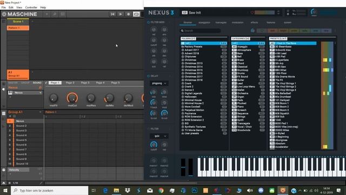The width and height of the screenshot is (346, 195).
Task: Open the Nexus effects tab
Action: coord(254,23)
